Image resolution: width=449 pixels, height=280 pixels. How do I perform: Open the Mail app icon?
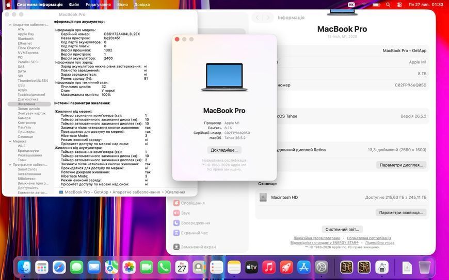[94, 268]
